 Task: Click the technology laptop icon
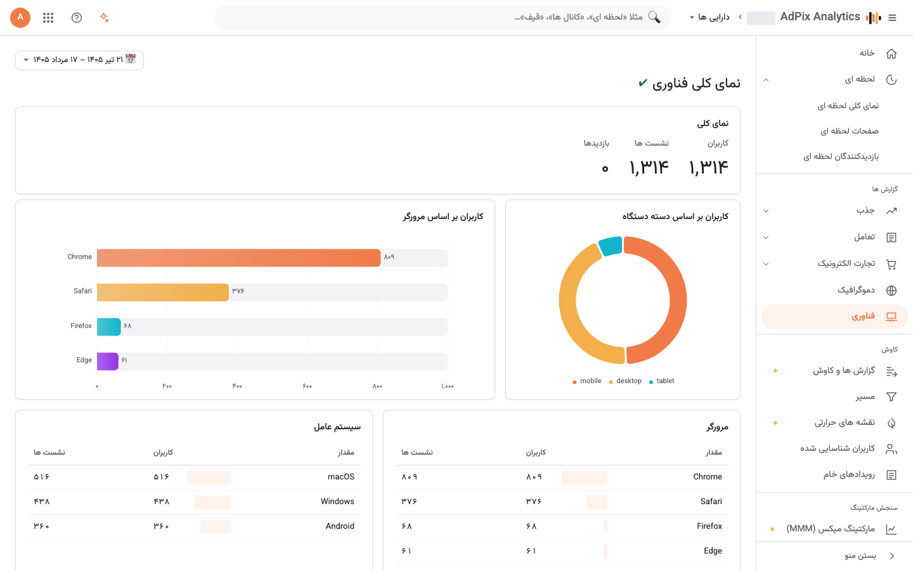tap(891, 317)
